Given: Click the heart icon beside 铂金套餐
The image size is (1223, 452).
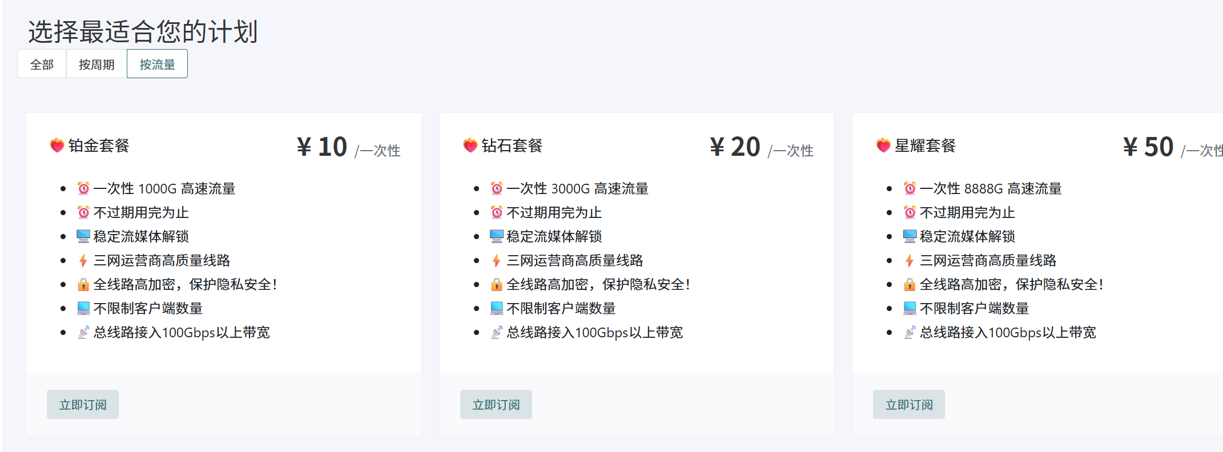Looking at the screenshot, I should click(x=57, y=146).
